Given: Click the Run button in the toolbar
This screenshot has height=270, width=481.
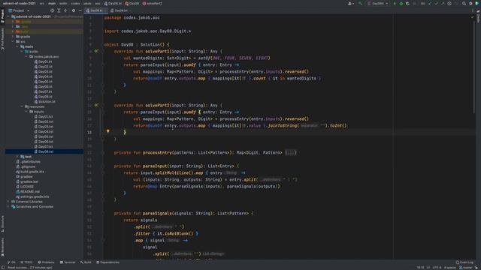Looking at the screenshot, I should click(395, 3).
